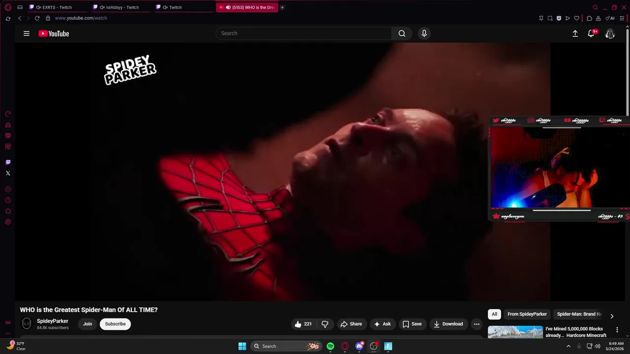
Task: Reload the current page
Action: point(37,18)
